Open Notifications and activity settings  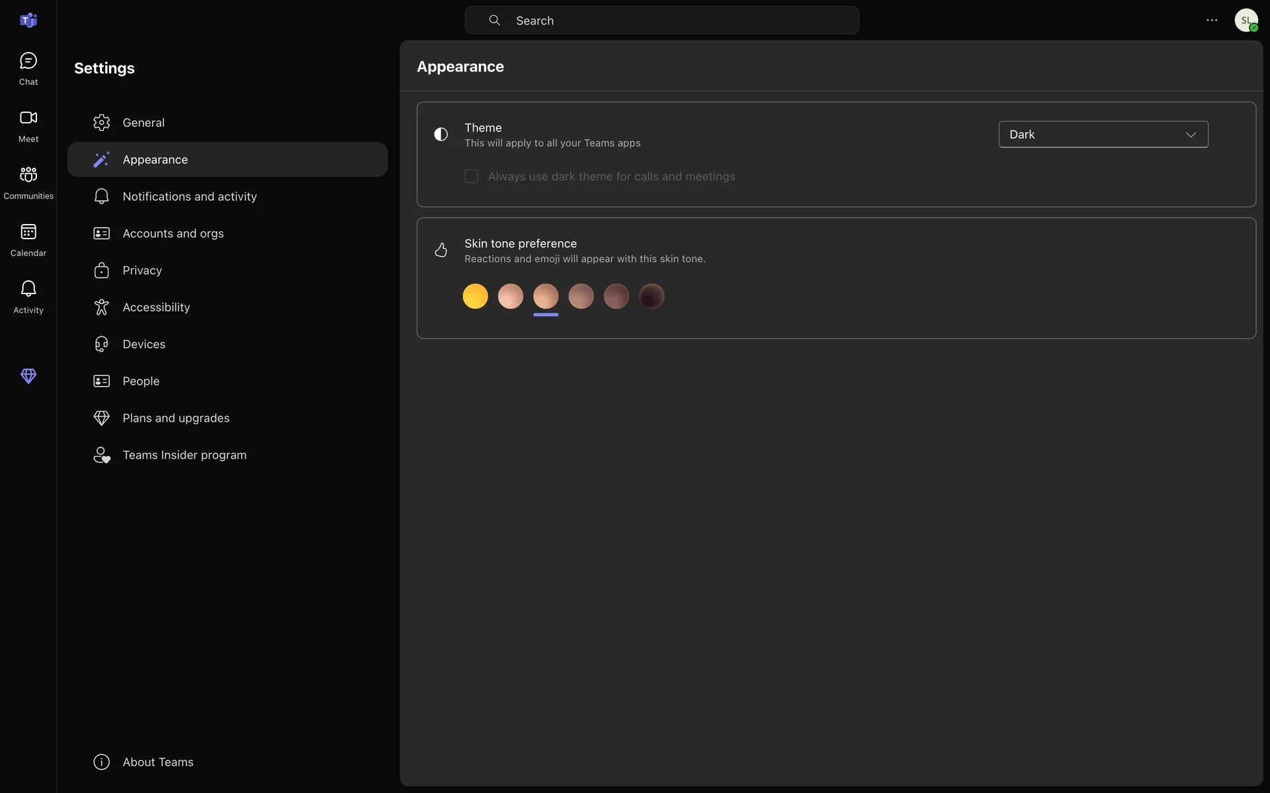click(x=189, y=197)
